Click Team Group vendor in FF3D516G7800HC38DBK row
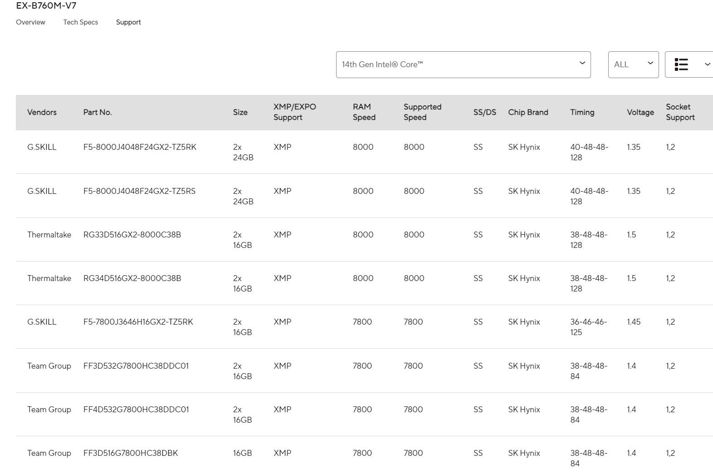 click(x=49, y=453)
